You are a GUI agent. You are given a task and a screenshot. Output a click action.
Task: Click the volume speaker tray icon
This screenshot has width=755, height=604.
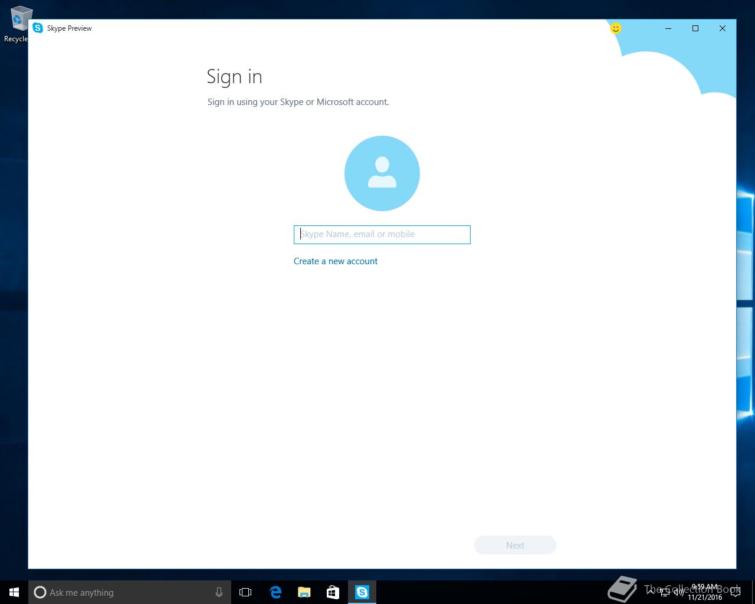click(678, 592)
